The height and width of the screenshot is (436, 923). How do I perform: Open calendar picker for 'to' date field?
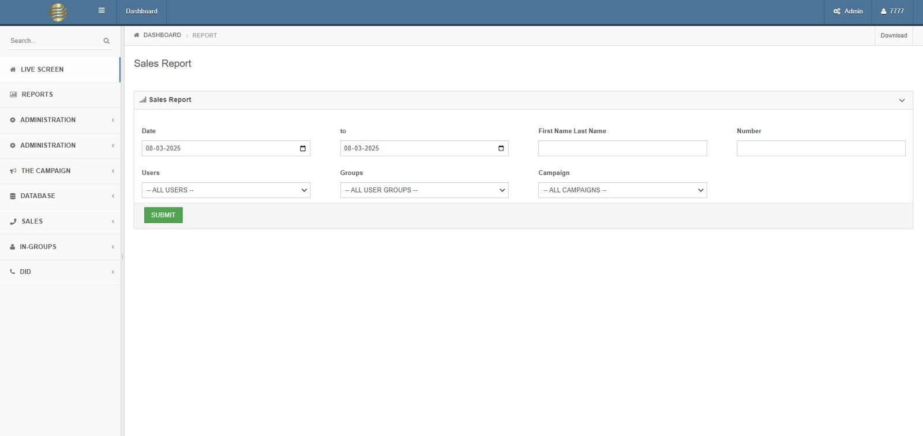point(501,149)
